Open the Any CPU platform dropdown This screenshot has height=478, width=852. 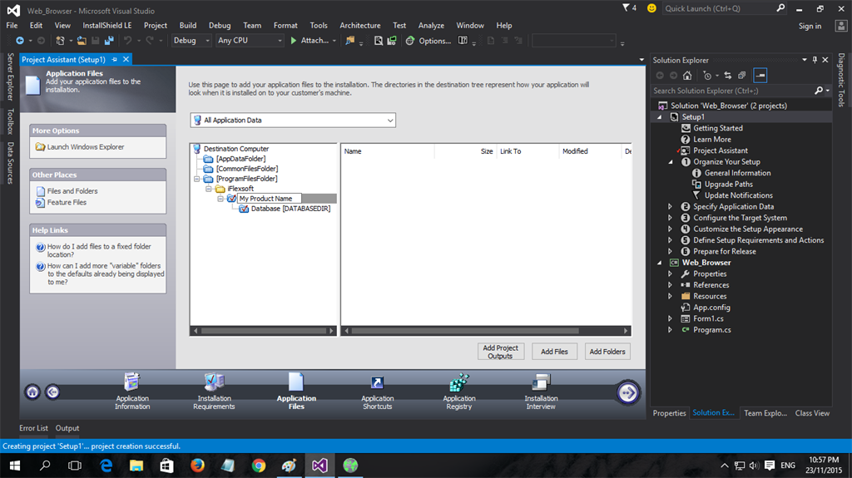click(x=250, y=40)
